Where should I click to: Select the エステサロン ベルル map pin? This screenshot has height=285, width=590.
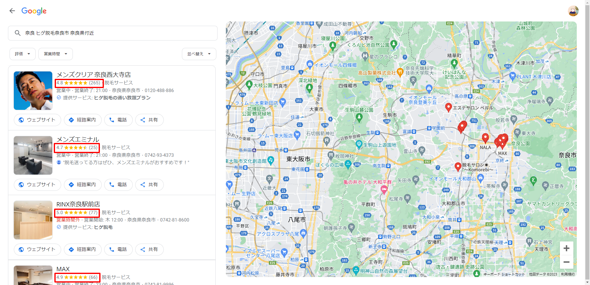(448, 107)
